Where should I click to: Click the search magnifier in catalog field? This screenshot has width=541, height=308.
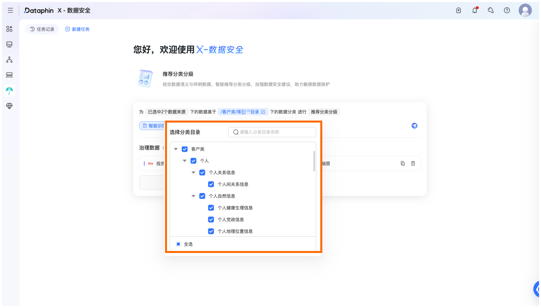(x=236, y=132)
